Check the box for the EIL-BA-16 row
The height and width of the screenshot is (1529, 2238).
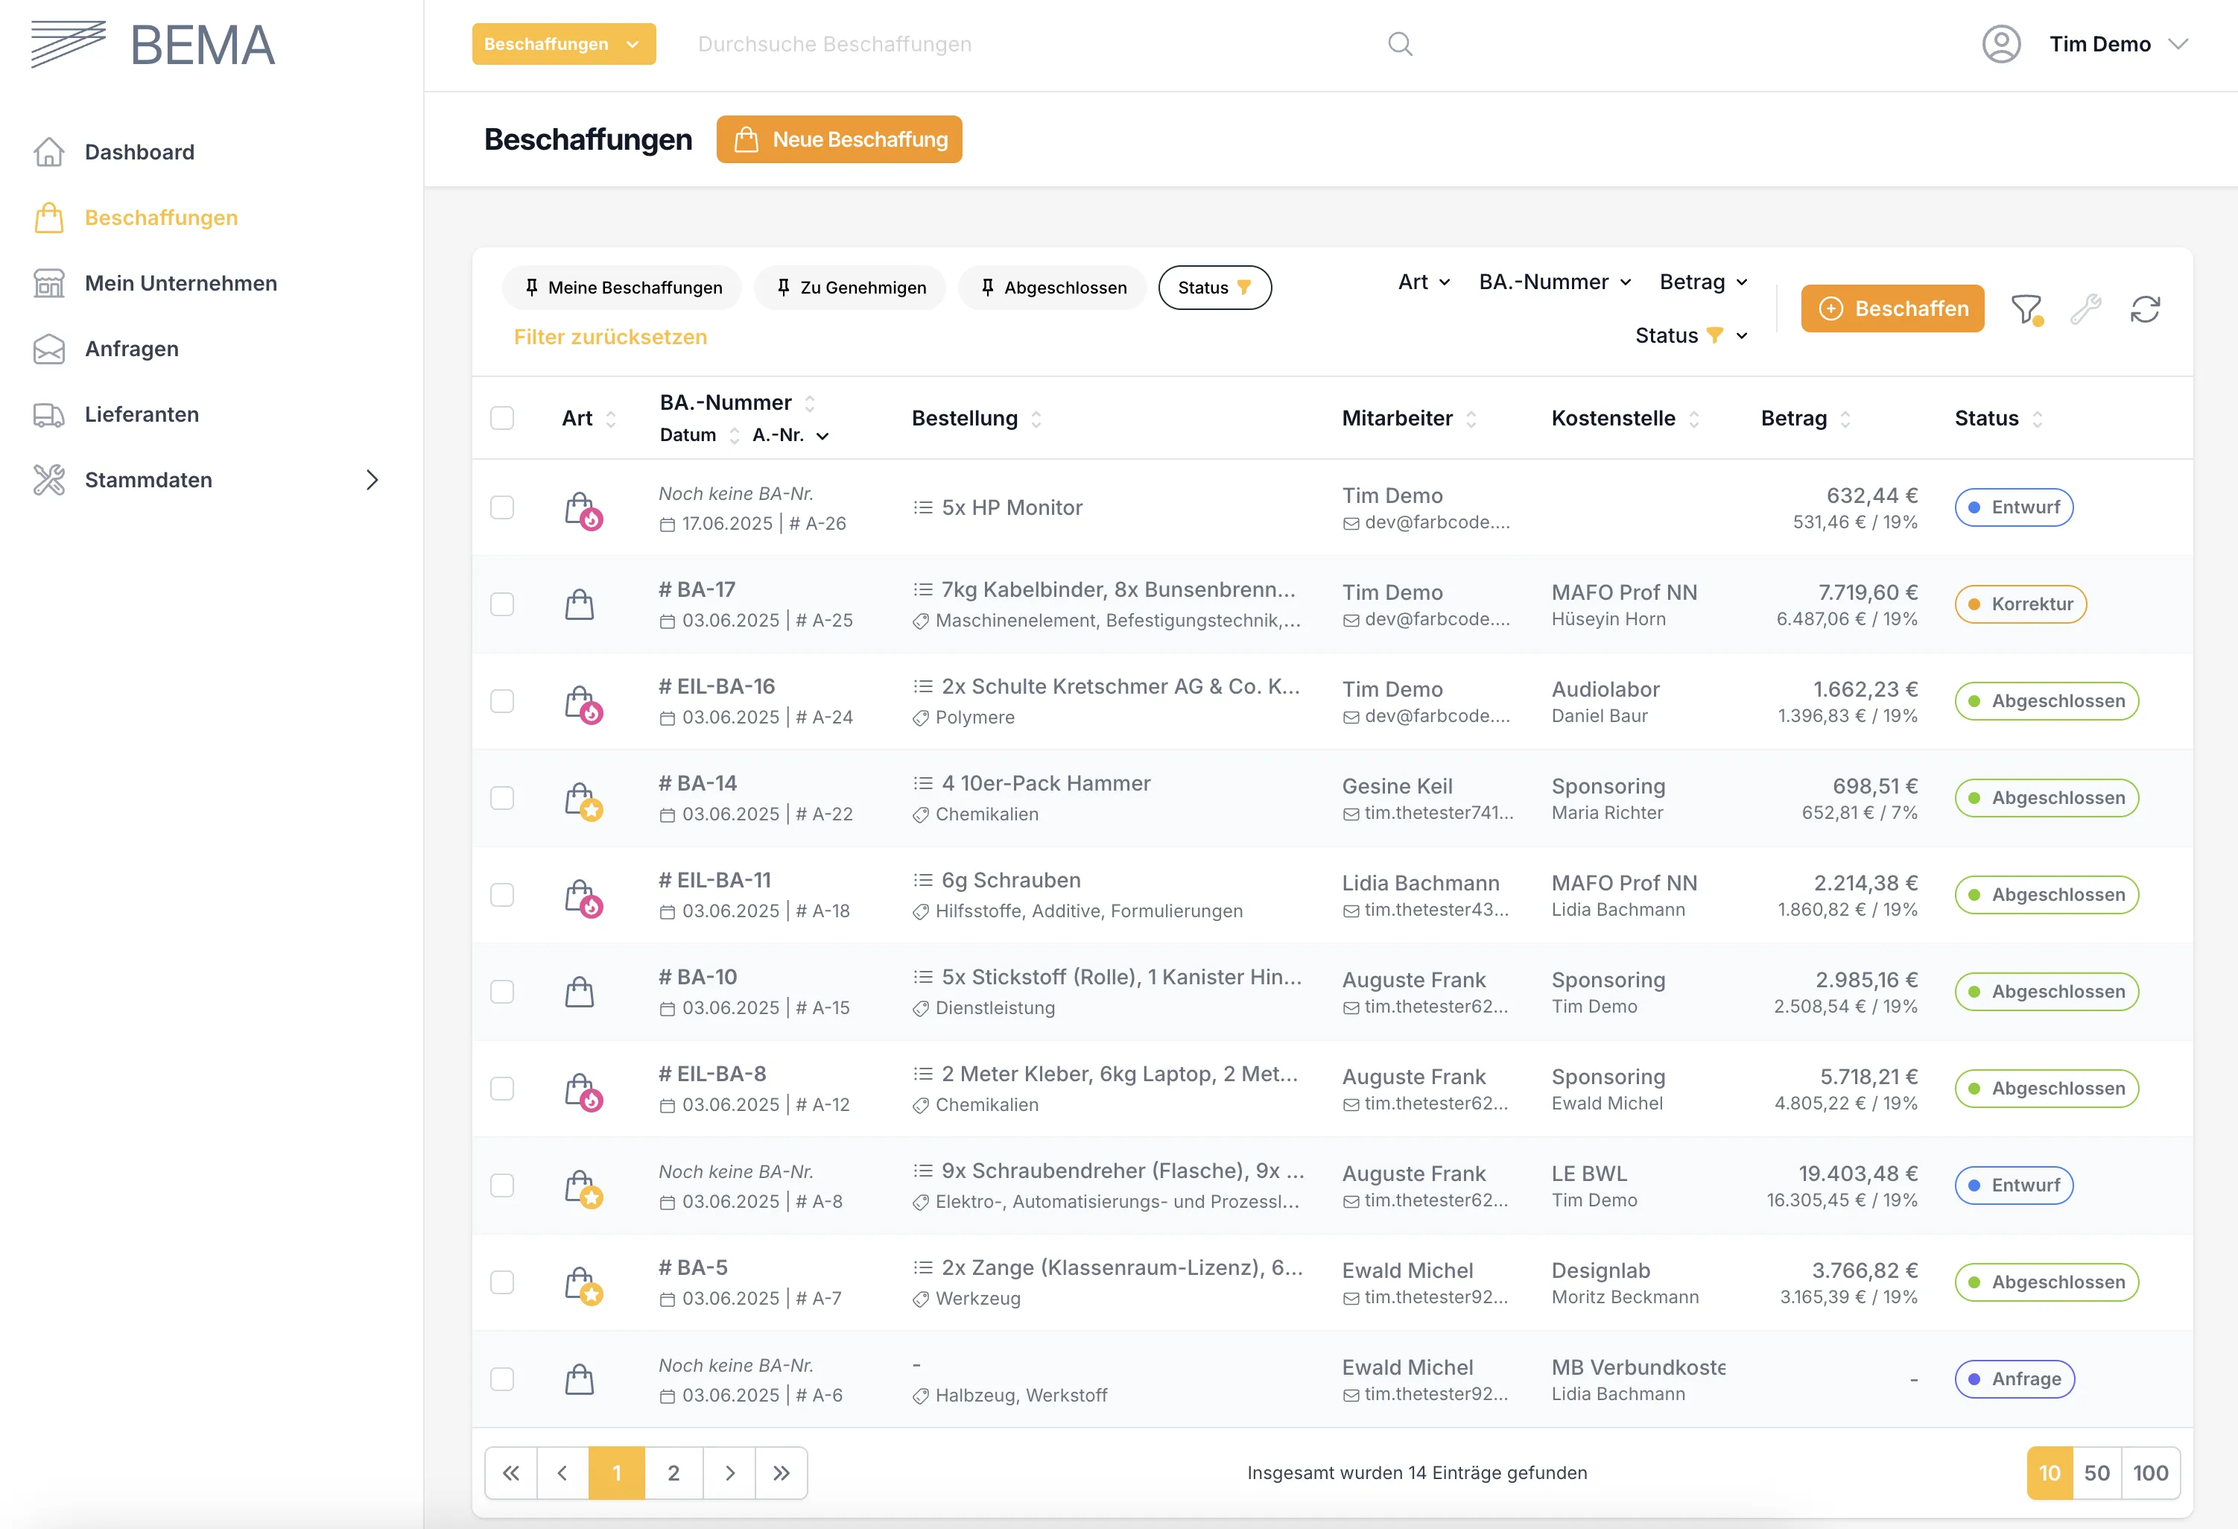tap(501, 701)
